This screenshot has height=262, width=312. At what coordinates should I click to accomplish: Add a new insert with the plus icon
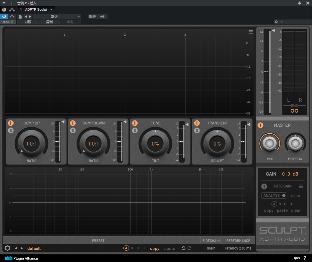[x=12, y=3]
